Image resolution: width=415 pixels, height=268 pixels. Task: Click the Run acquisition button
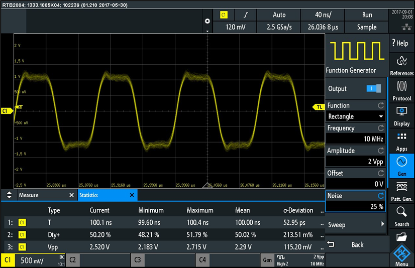coord(367,15)
